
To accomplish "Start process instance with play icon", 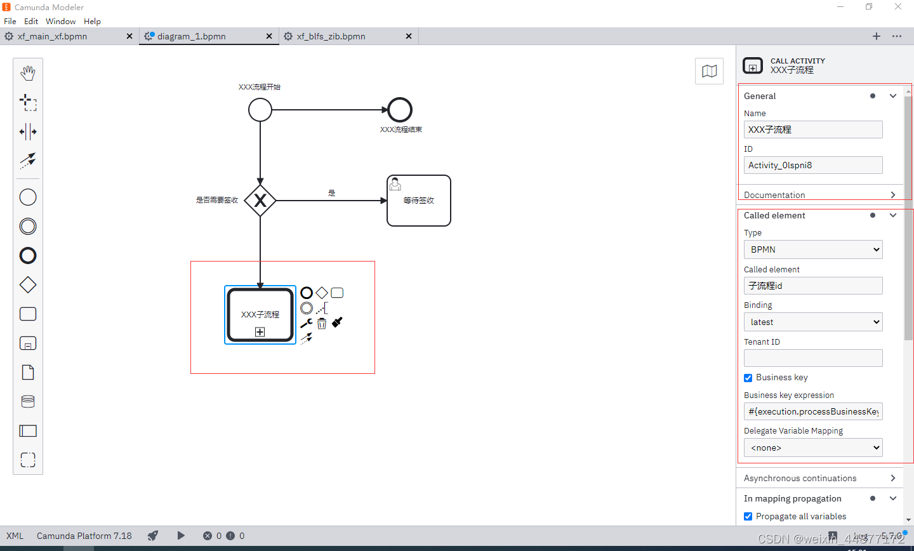I will (x=181, y=536).
